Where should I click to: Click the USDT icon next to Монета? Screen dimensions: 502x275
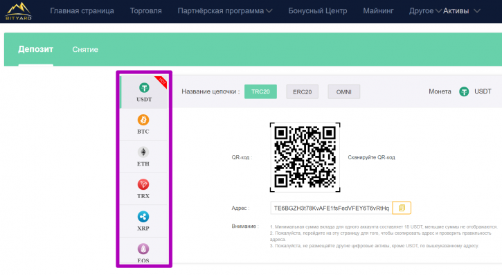464,92
